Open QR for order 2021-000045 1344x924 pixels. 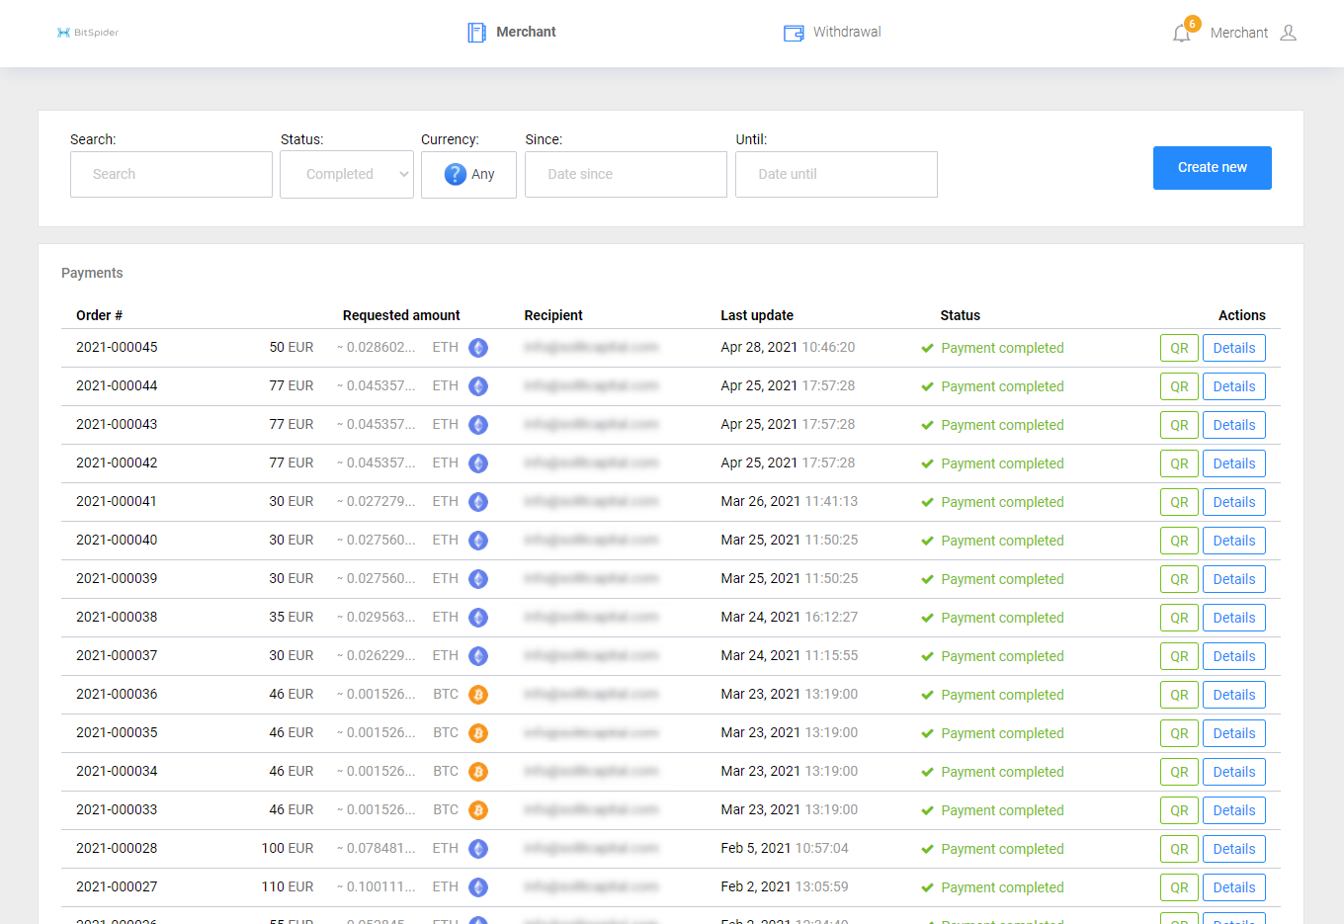click(x=1179, y=348)
